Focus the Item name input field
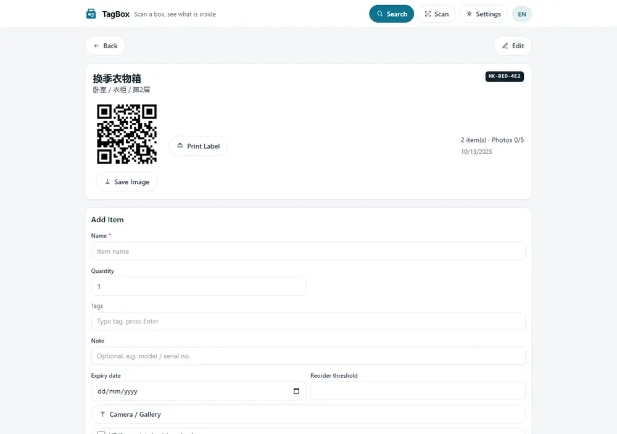The height and width of the screenshot is (434, 617). point(308,251)
